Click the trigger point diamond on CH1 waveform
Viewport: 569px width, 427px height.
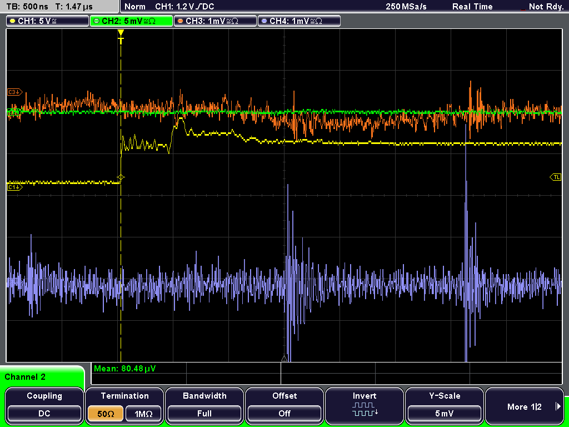pyautogui.click(x=121, y=177)
